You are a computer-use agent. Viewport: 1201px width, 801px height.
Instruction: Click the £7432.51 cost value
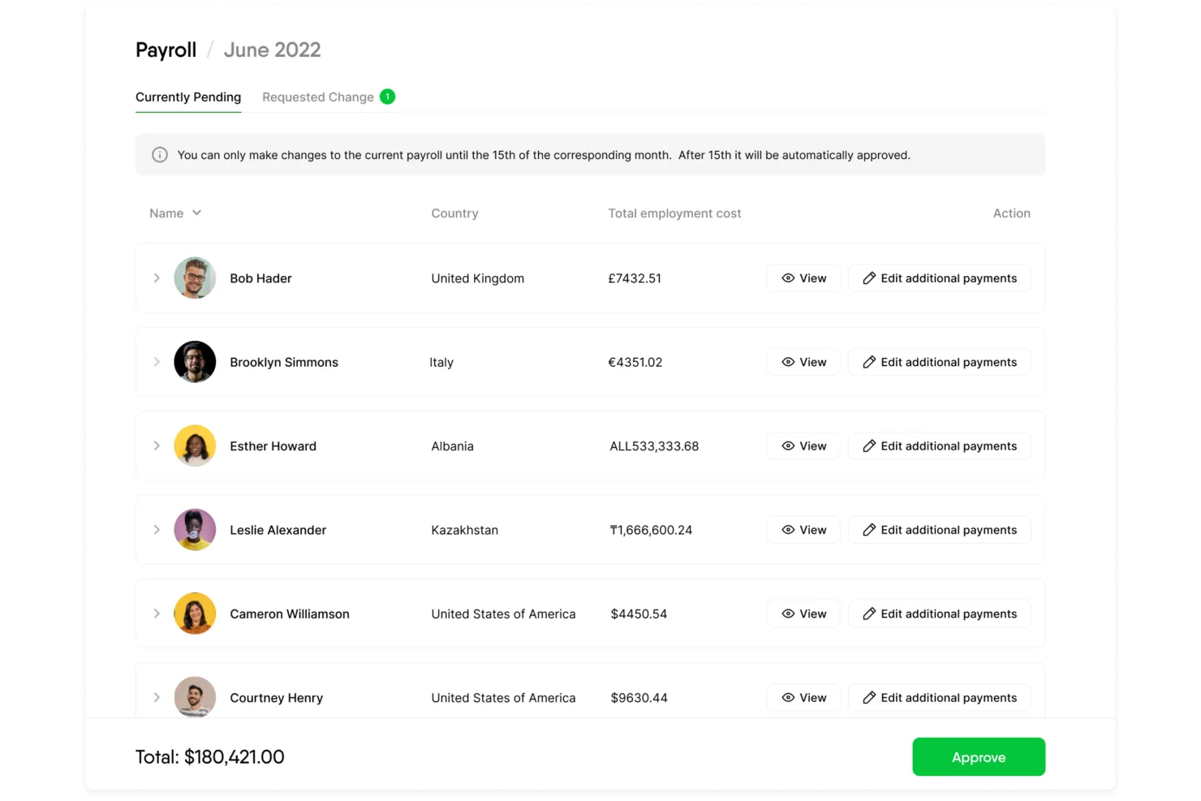(635, 278)
